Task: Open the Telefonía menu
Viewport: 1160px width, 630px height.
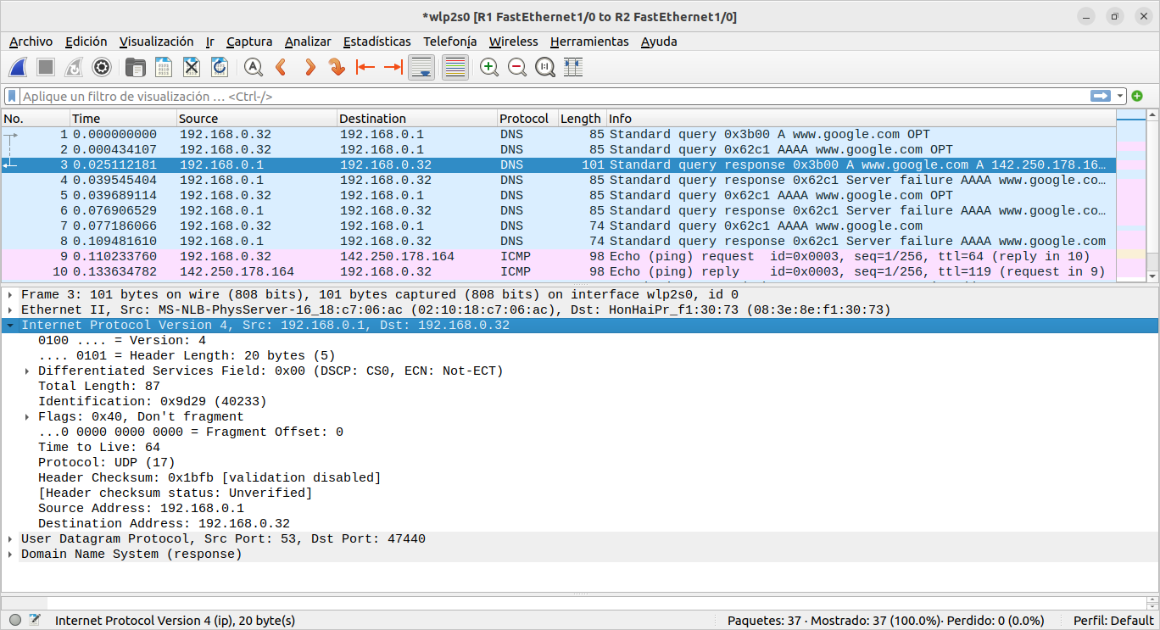Action: [x=449, y=42]
